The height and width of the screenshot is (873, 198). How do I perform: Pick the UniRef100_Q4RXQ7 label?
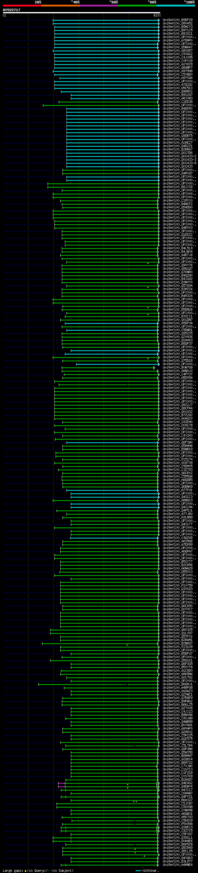tap(178, 173)
